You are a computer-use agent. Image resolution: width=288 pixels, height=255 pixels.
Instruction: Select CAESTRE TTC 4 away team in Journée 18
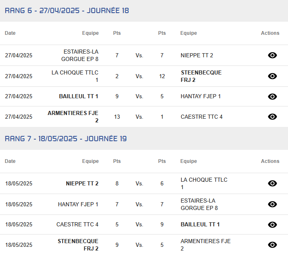[201, 117]
